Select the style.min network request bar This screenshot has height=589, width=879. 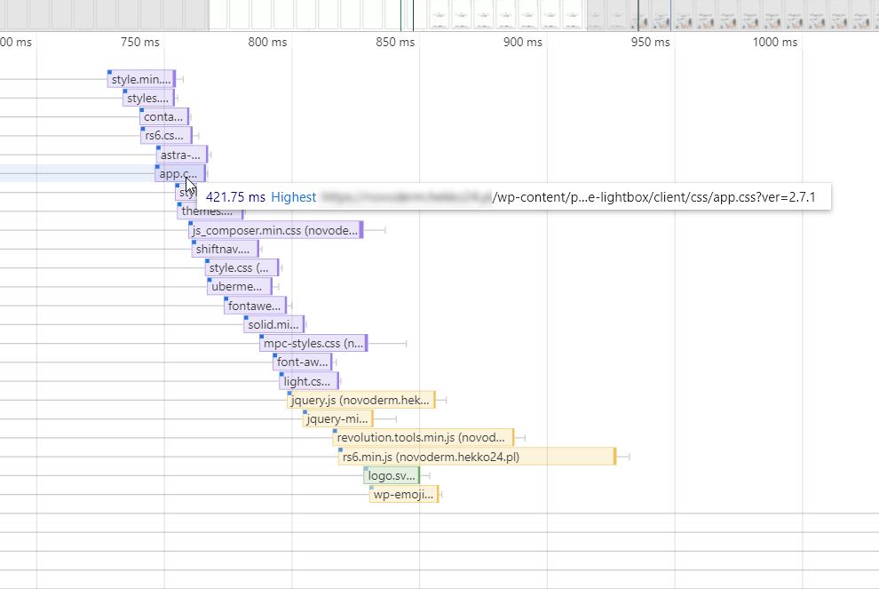tap(141, 79)
